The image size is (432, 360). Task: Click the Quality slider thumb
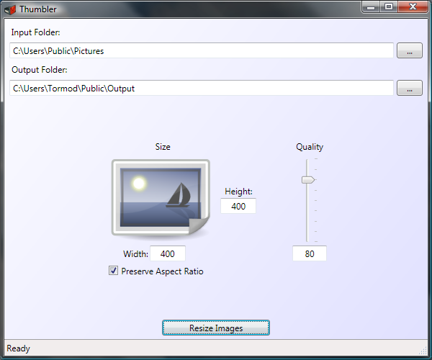pyautogui.click(x=308, y=180)
